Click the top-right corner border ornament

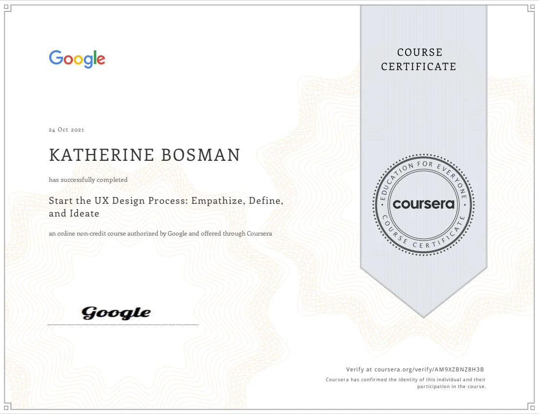click(x=532, y=7)
